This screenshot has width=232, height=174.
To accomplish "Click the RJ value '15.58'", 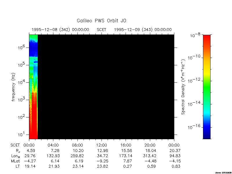I will [x=127, y=151].
